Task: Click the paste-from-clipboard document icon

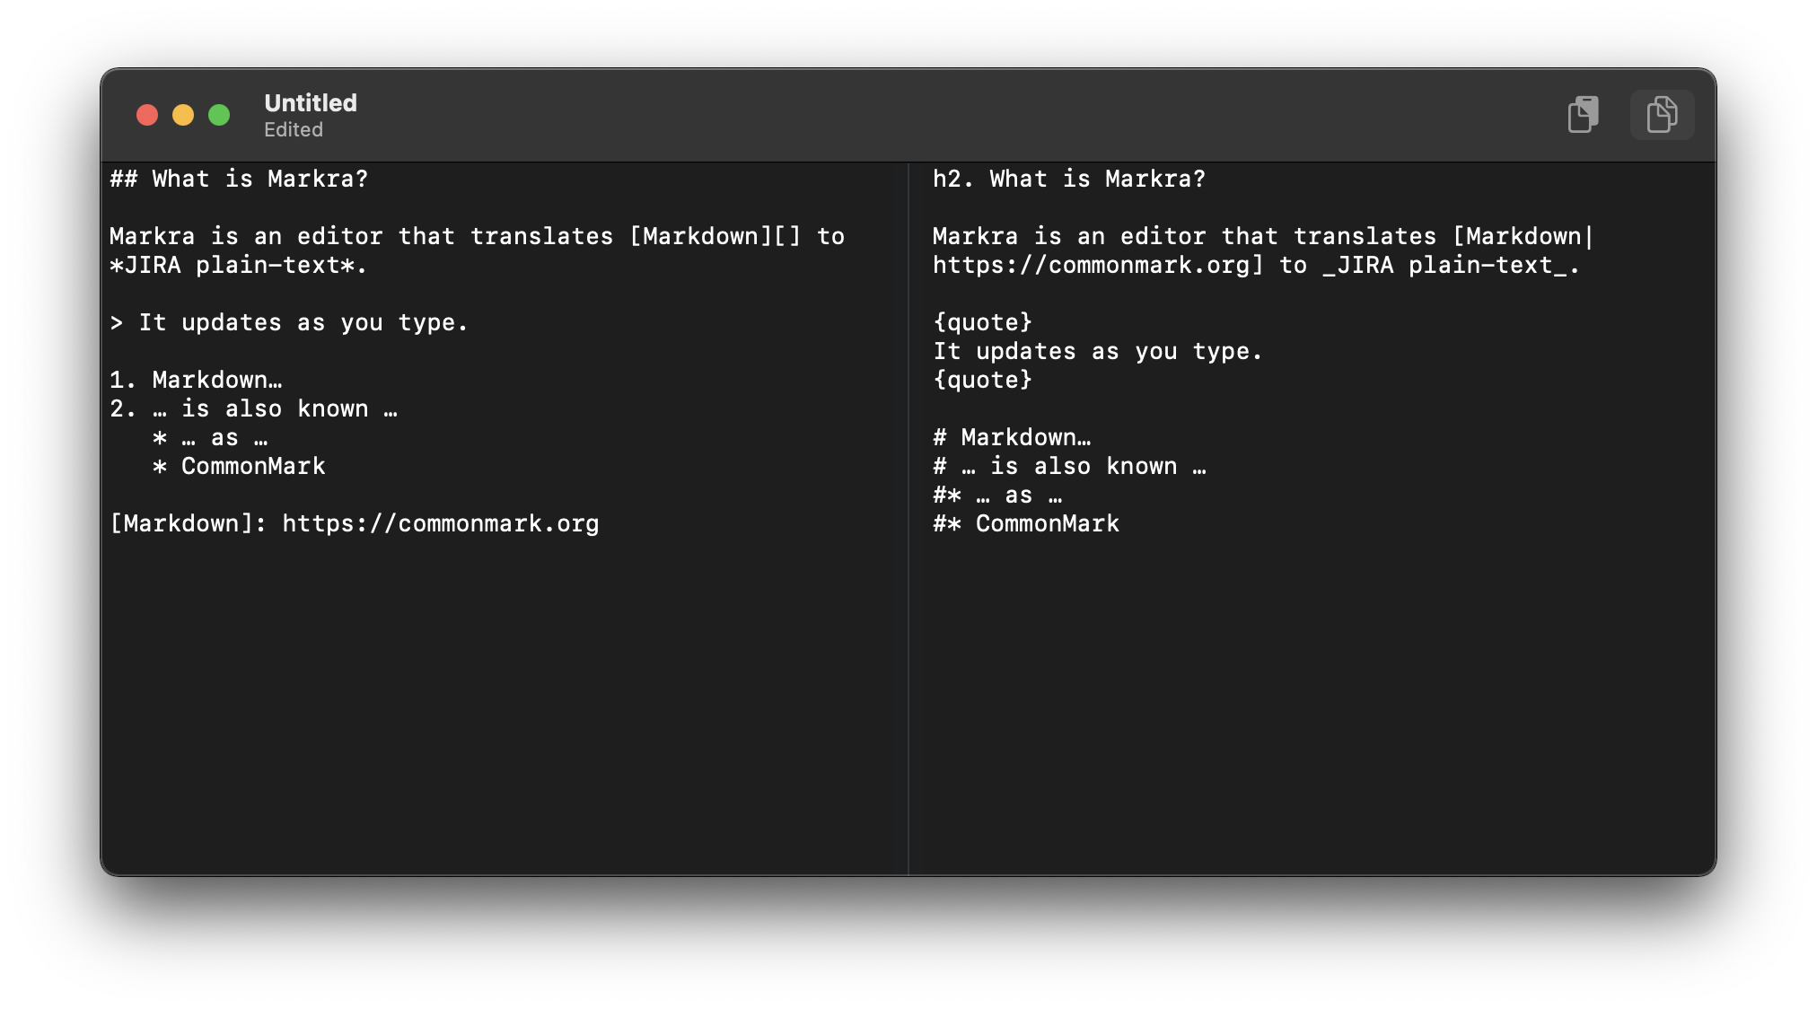Action: 1583,115
